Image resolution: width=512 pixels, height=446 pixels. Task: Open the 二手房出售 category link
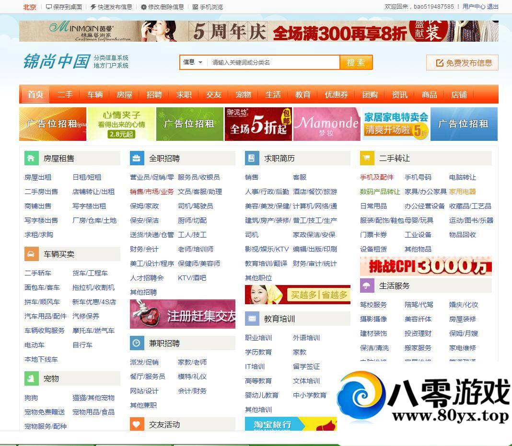click(41, 192)
